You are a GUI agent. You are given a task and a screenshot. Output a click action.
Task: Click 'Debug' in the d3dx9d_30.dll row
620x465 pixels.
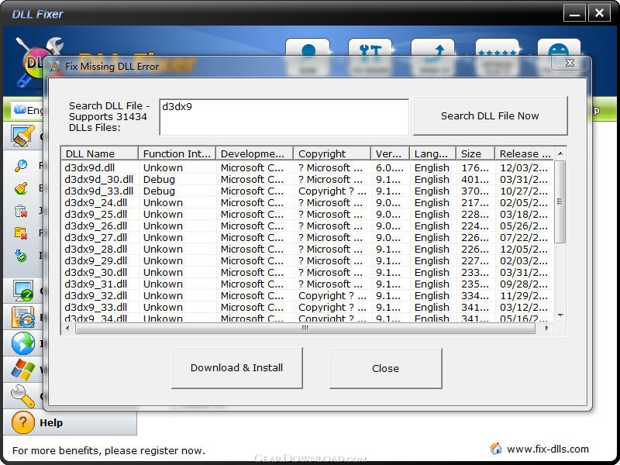pos(159,180)
